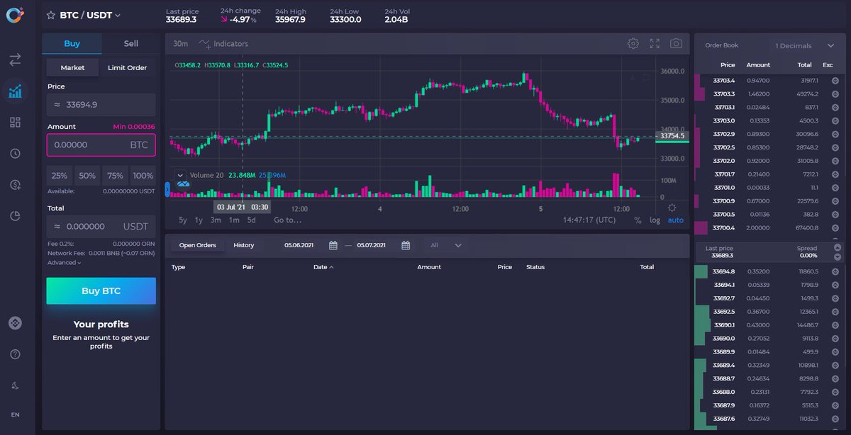This screenshot has width=851, height=435.
Task: Click the down arrow beside Spread
Action: coord(838,256)
